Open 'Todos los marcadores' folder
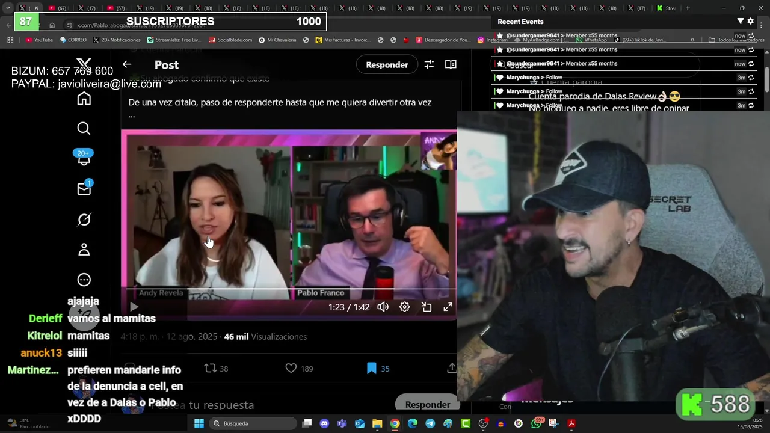Screen dimensions: 770x433 (736, 40)
